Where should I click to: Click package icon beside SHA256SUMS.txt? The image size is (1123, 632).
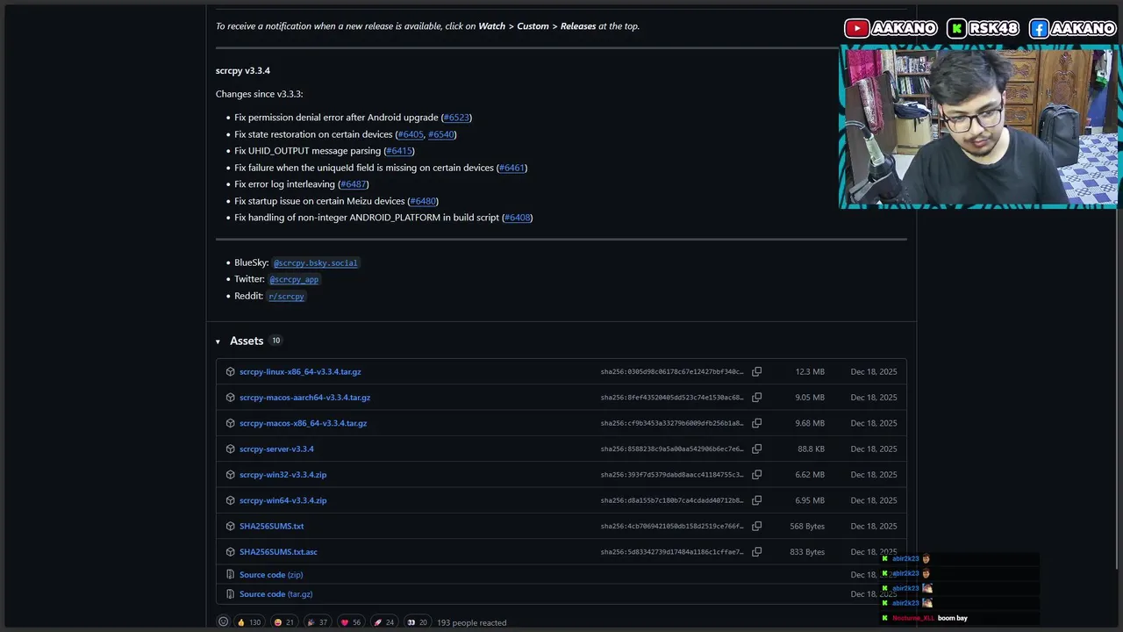pos(230,526)
